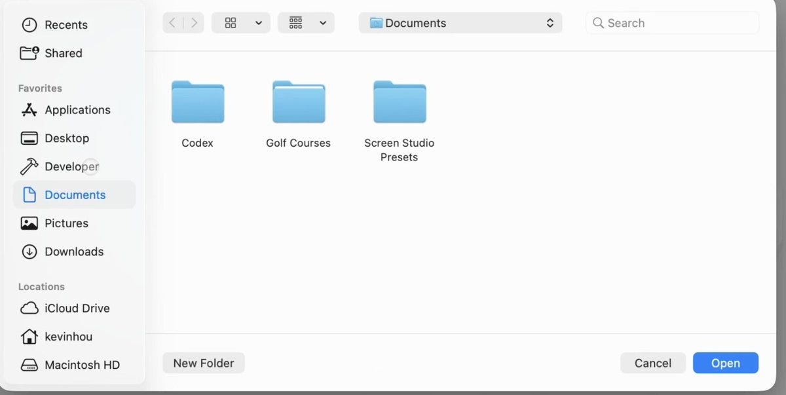
Task: Click the kevinhou house icon
Action: point(29,337)
